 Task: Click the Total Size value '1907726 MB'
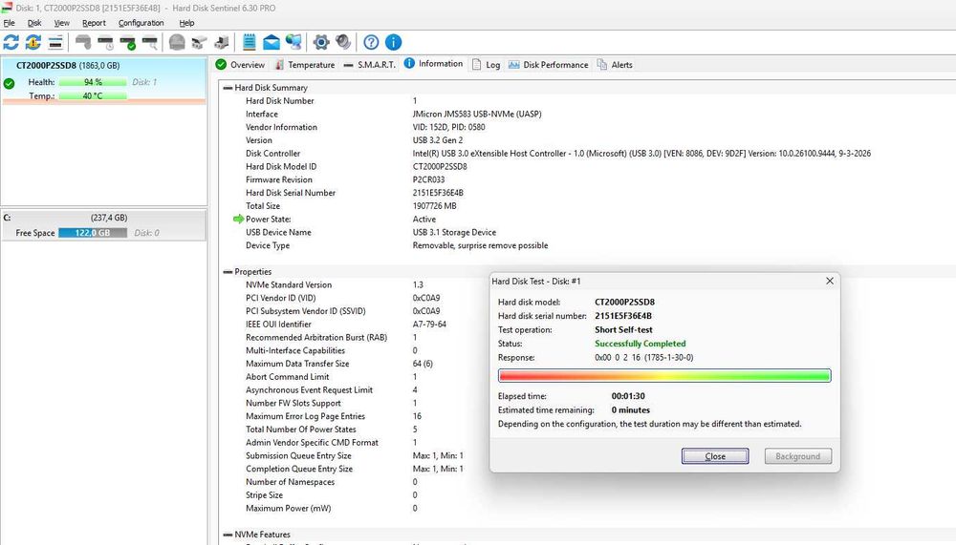pos(434,206)
